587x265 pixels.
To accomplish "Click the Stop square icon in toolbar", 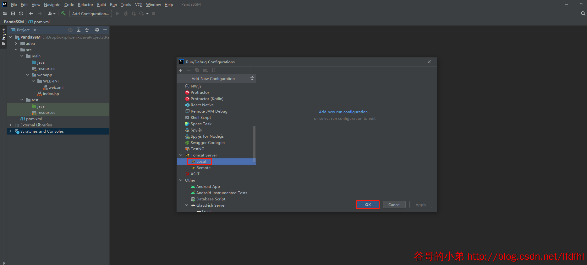I will [154, 13].
